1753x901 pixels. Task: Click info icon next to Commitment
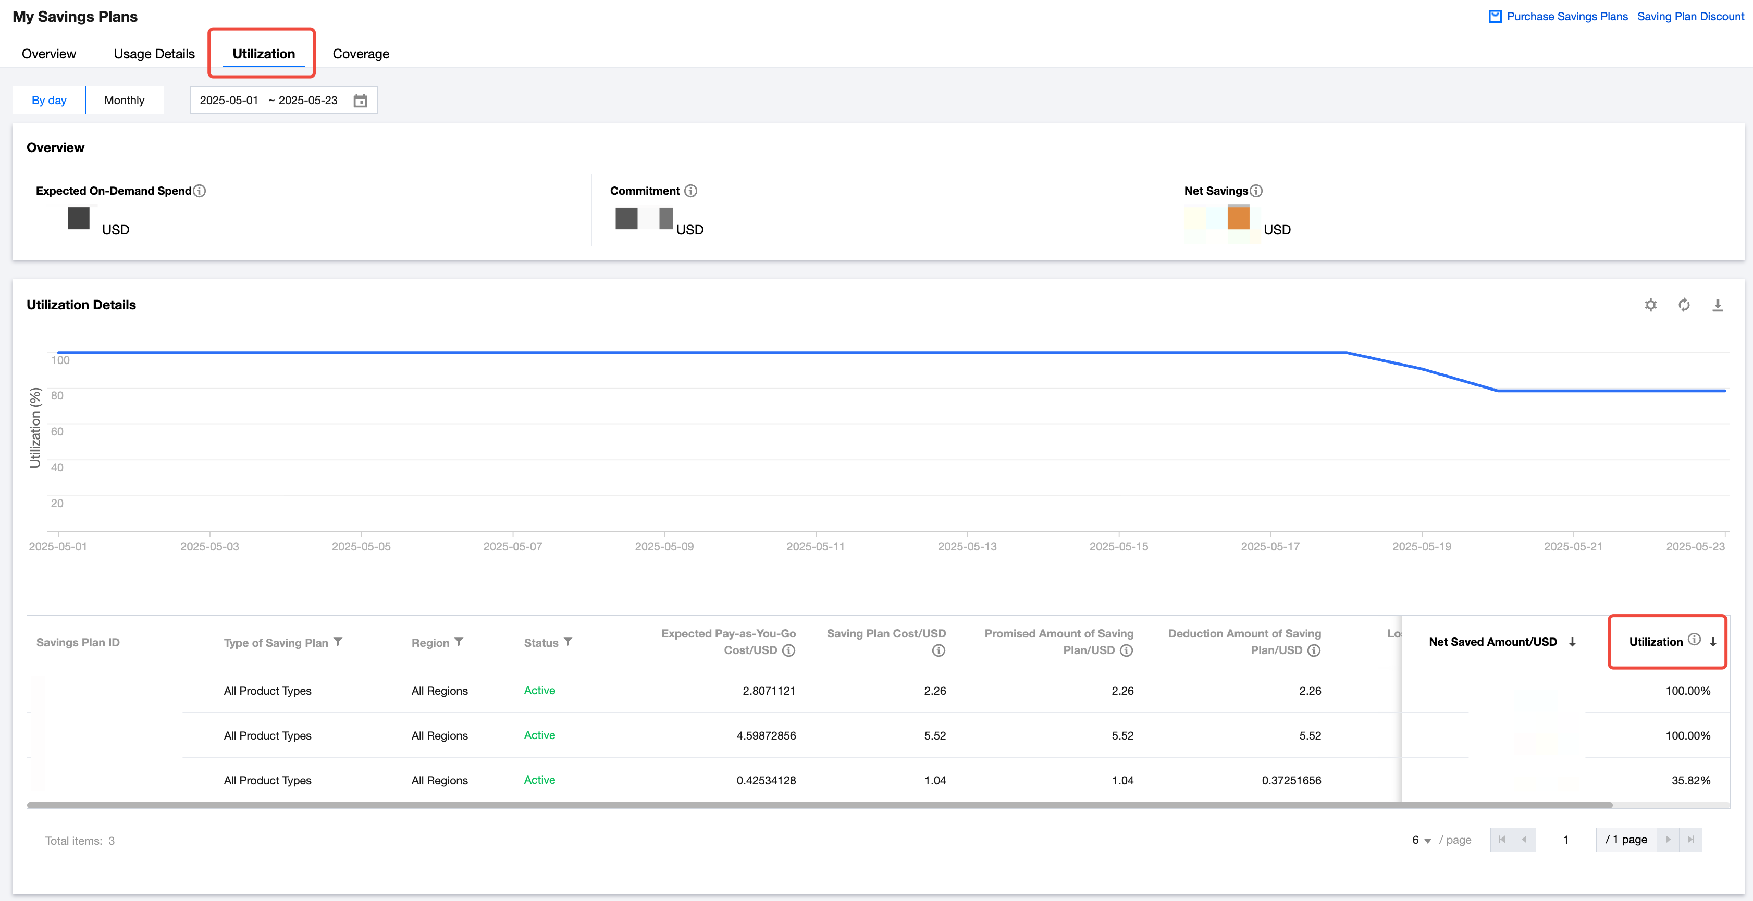click(690, 191)
